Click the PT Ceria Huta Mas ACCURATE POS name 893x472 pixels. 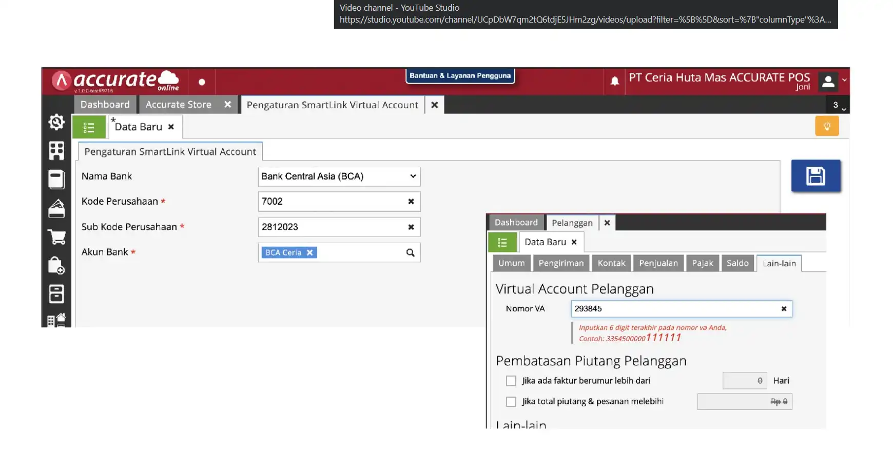719,77
